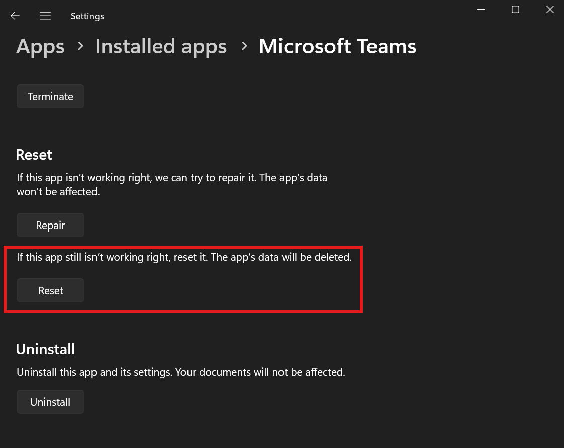Click the back arrow in Settings

pos(15,16)
